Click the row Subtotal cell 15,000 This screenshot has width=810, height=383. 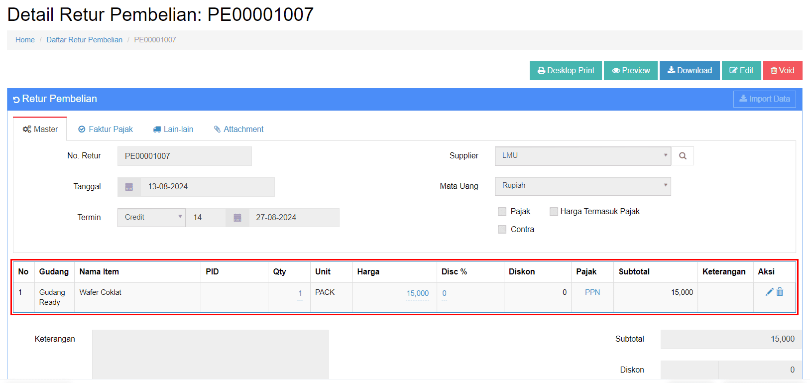656,297
